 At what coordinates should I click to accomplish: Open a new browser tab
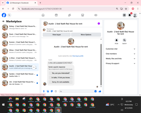point(40,3)
